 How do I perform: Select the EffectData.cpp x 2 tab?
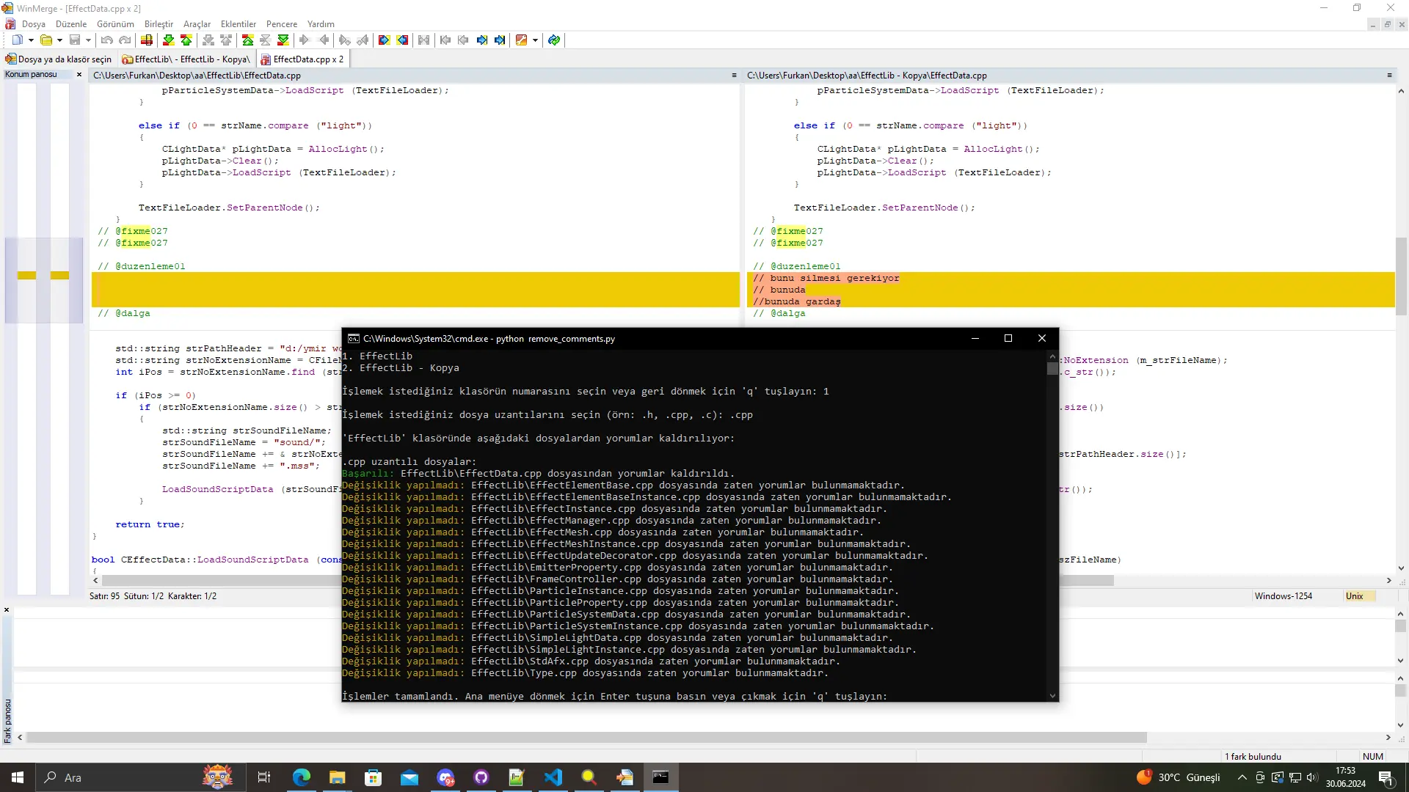(302, 59)
